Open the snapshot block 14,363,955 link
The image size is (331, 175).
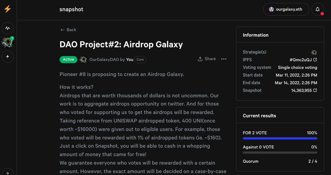pyautogui.click(x=304, y=90)
